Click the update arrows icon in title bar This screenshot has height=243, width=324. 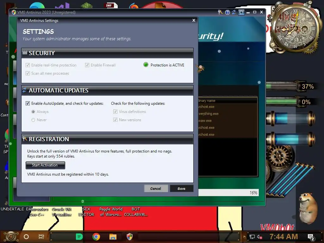pyautogui.click(x=234, y=12)
